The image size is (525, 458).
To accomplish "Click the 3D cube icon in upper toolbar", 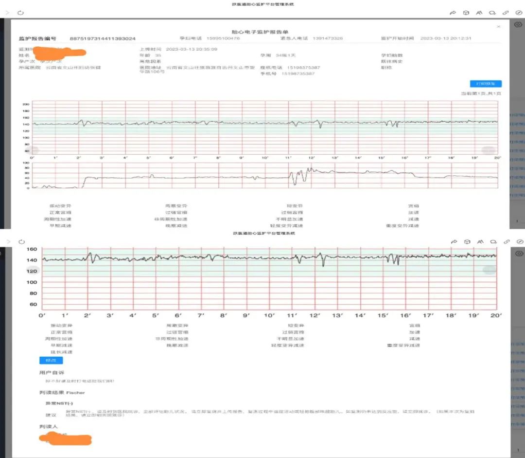I will pyautogui.click(x=466, y=13).
